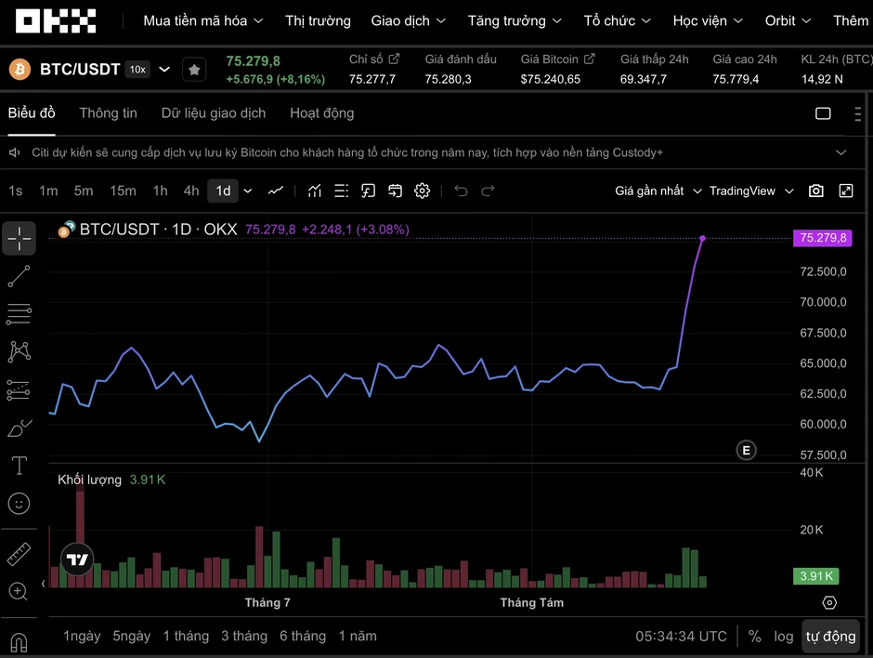This screenshot has width=873, height=658.
Task: Toggle magnet mode
Action: coord(19,642)
